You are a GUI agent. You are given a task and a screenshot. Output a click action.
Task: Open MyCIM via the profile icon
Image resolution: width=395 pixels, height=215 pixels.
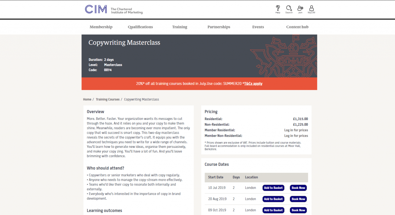pos(311,9)
